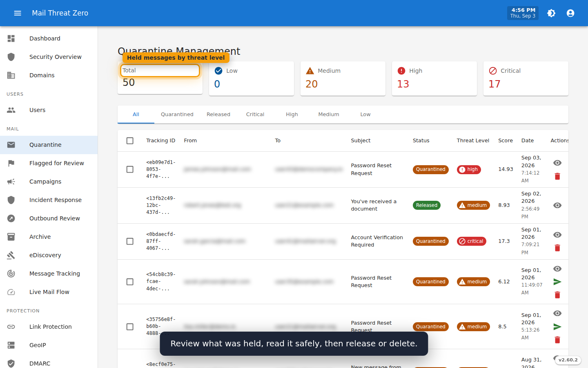Click the Security Overview shield icon

tap(11, 57)
